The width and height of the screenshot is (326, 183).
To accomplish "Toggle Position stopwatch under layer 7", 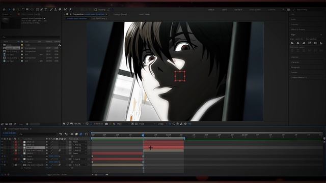I will point(21,168).
